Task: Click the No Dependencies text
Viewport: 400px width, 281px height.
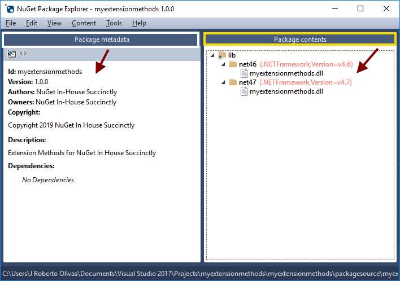Action: (48, 180)
